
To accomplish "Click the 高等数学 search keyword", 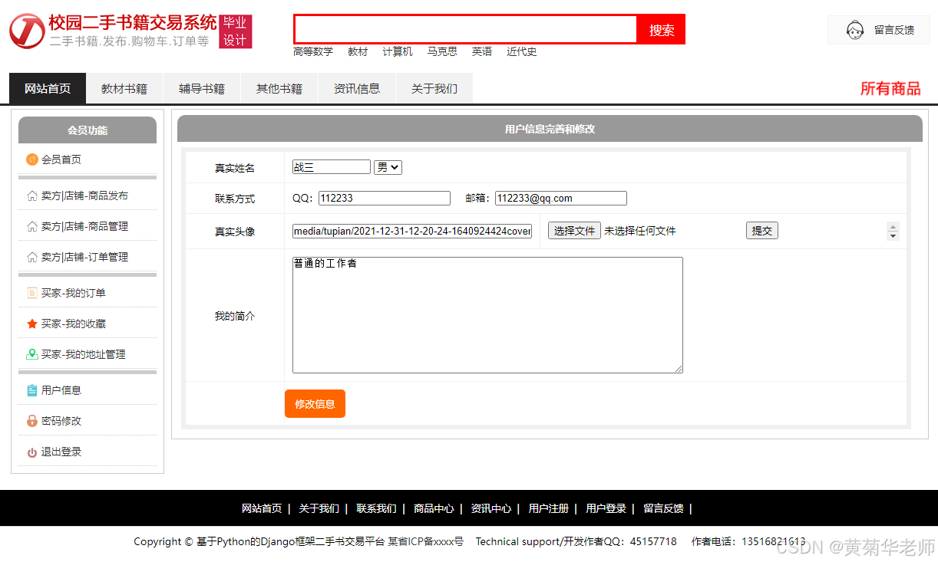I will tap(313, 51).
